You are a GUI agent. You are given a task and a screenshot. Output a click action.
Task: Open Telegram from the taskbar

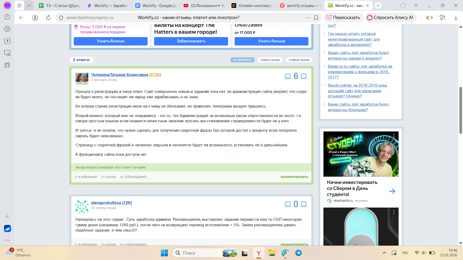click(x=298, y=253)
